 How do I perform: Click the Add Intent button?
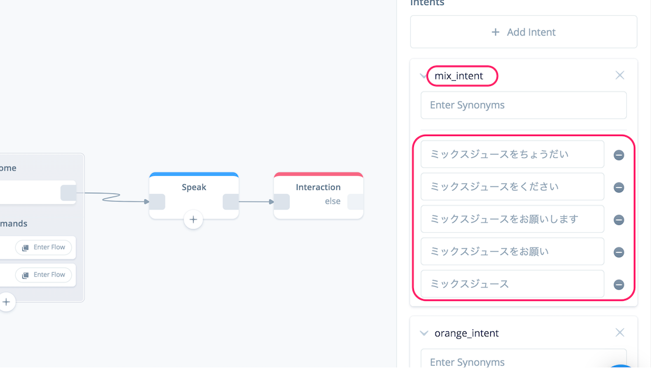[x=523, y=32]
